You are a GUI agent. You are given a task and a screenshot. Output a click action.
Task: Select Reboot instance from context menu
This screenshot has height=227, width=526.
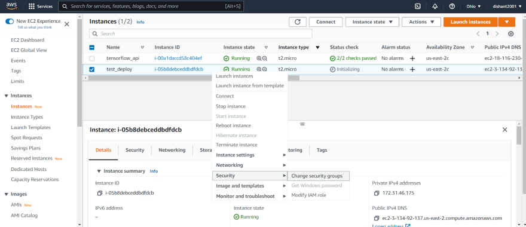pyautogui.click(x=233, y=125)
